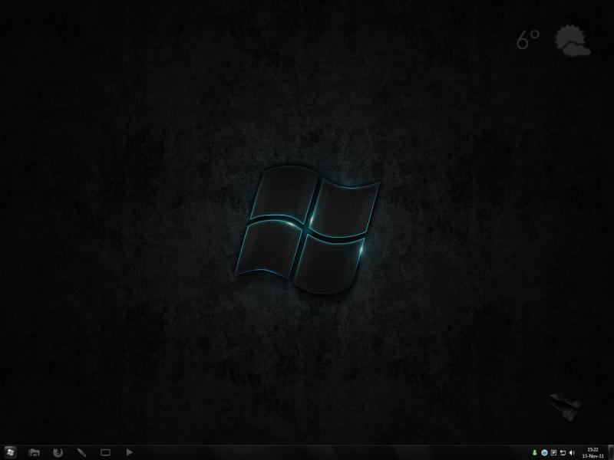Click the white square tray icon

[x=553, y=452]
